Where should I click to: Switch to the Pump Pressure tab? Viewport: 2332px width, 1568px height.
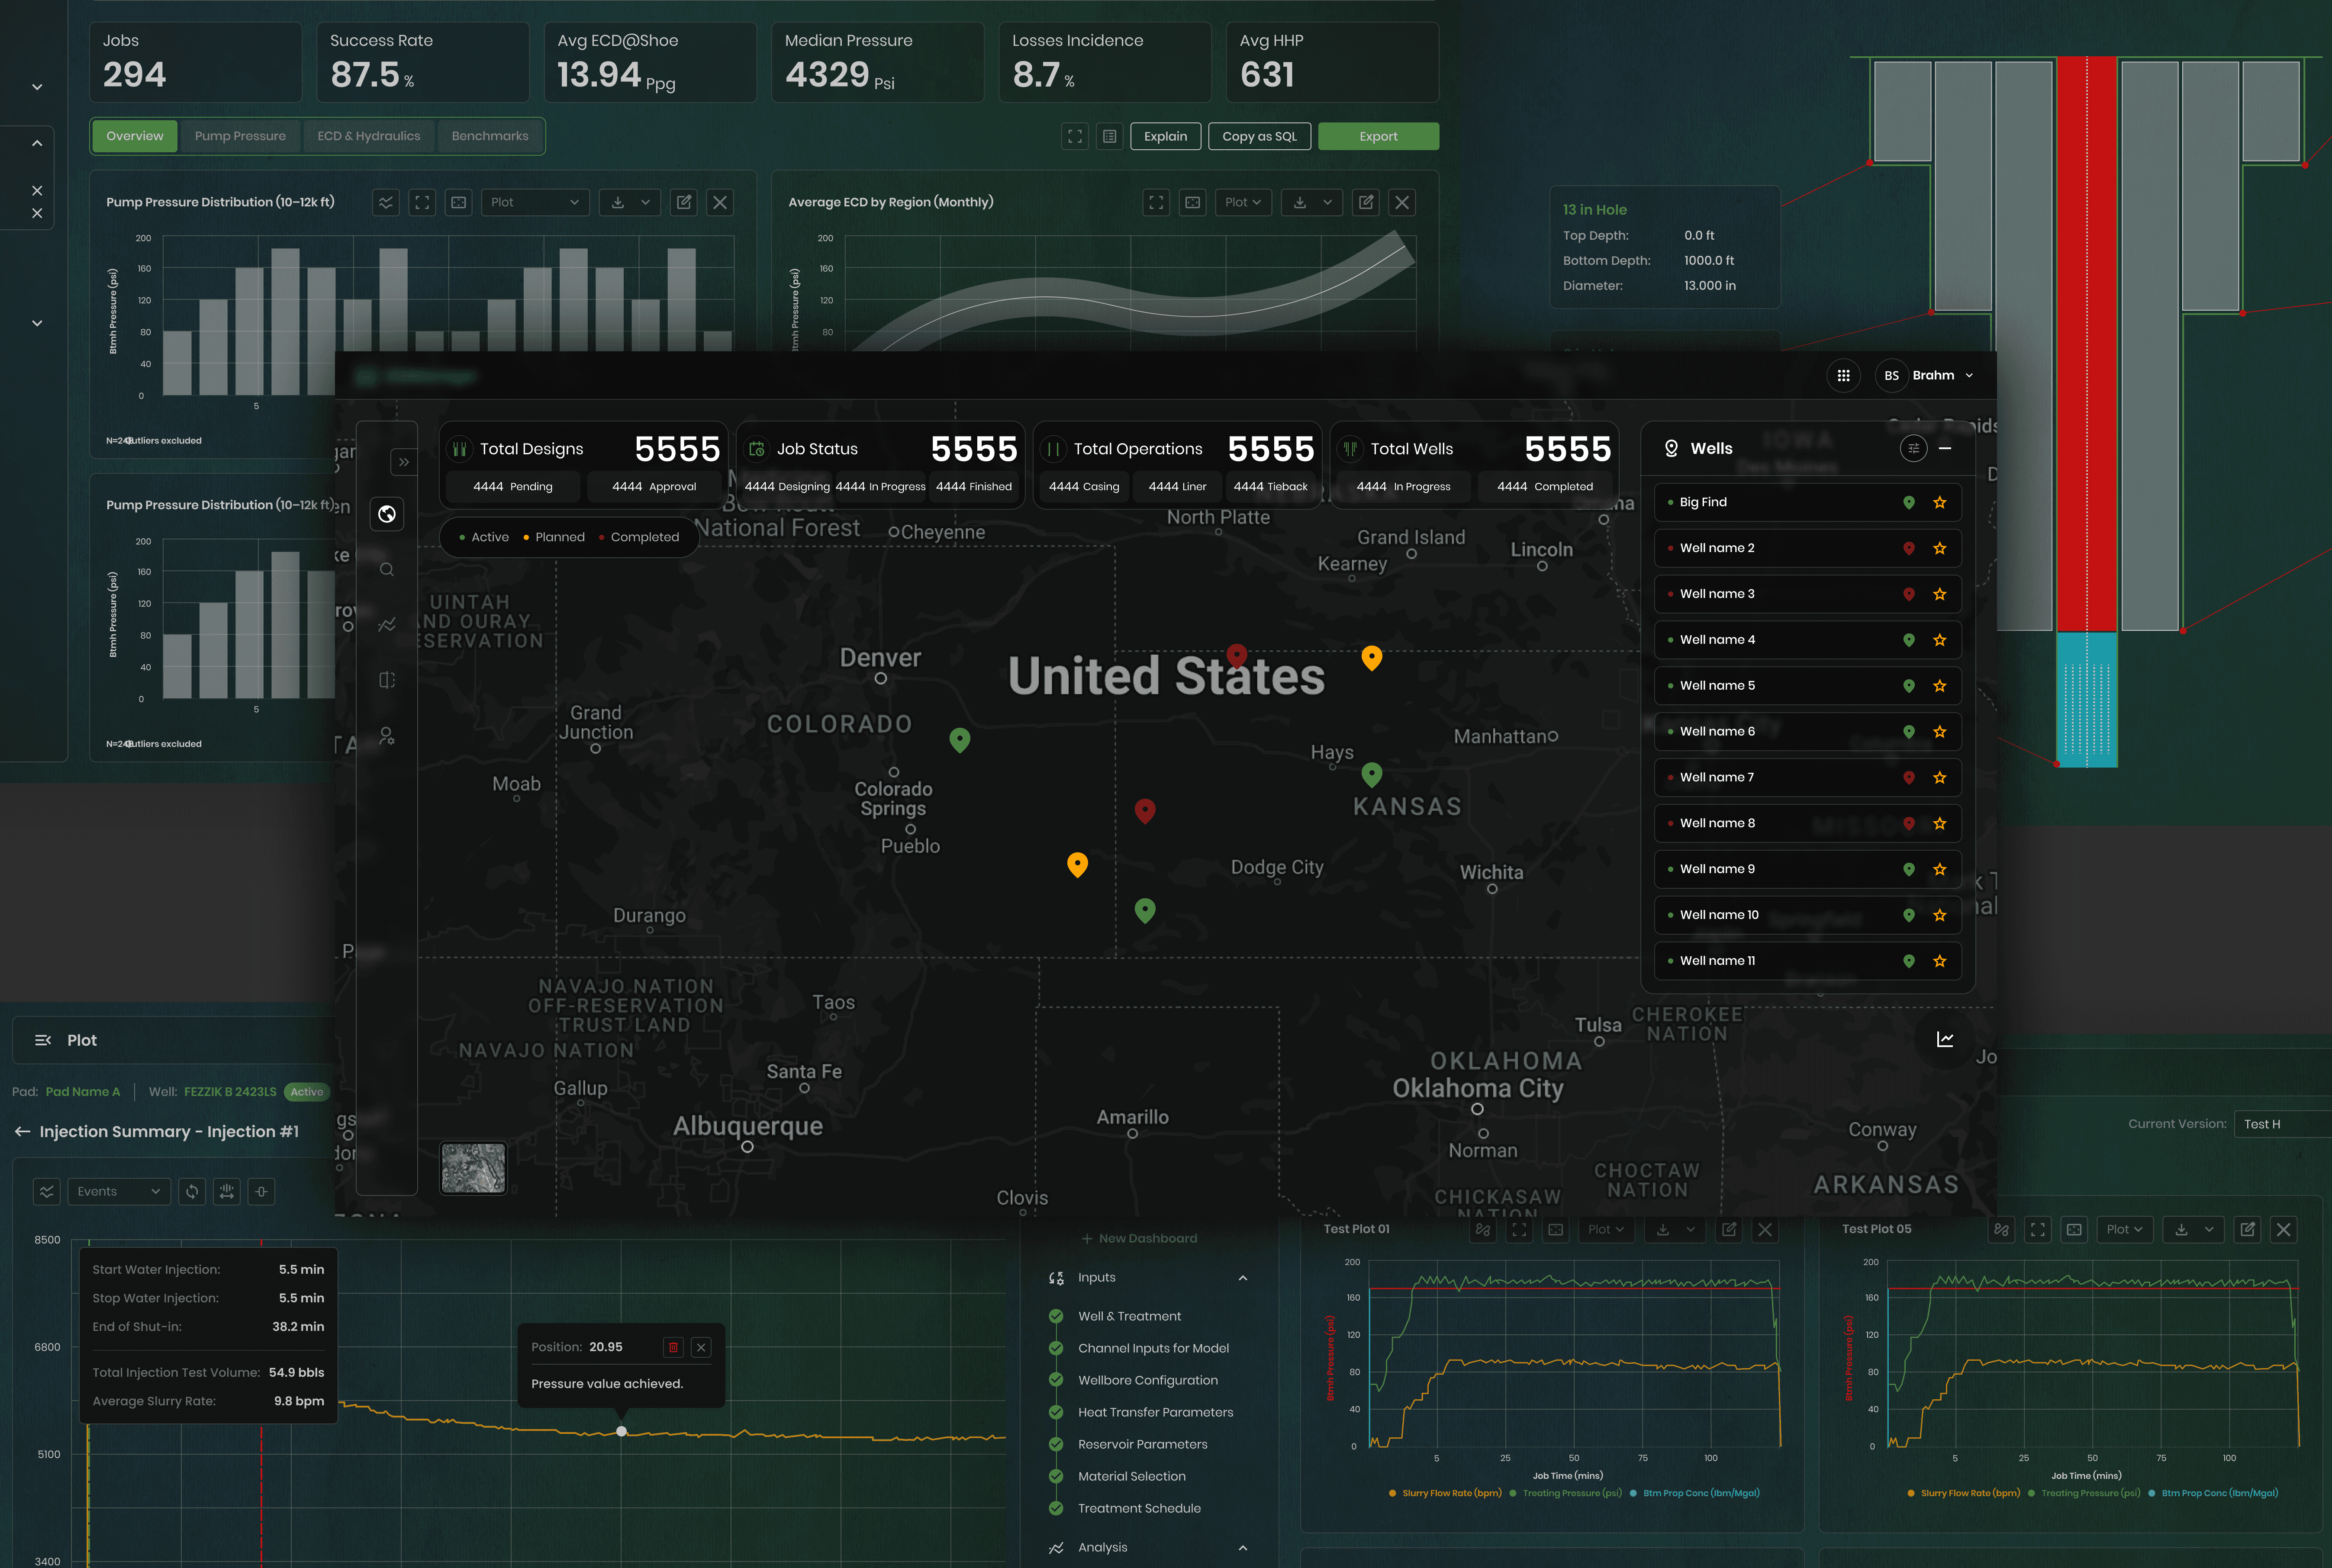[x=240, y=136]
